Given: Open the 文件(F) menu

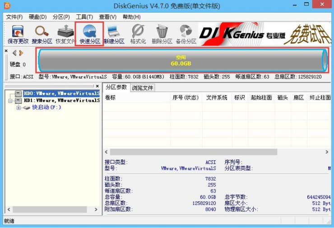Looking at the screenshot, I should pos(14,17).
